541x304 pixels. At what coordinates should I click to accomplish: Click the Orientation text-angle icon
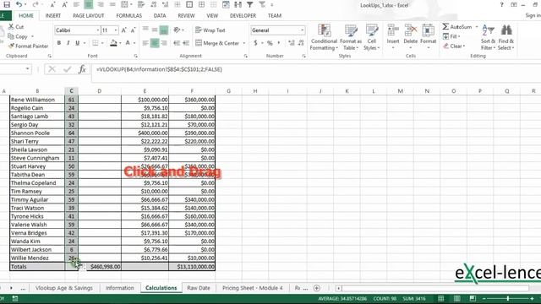(x=177, y=30)
